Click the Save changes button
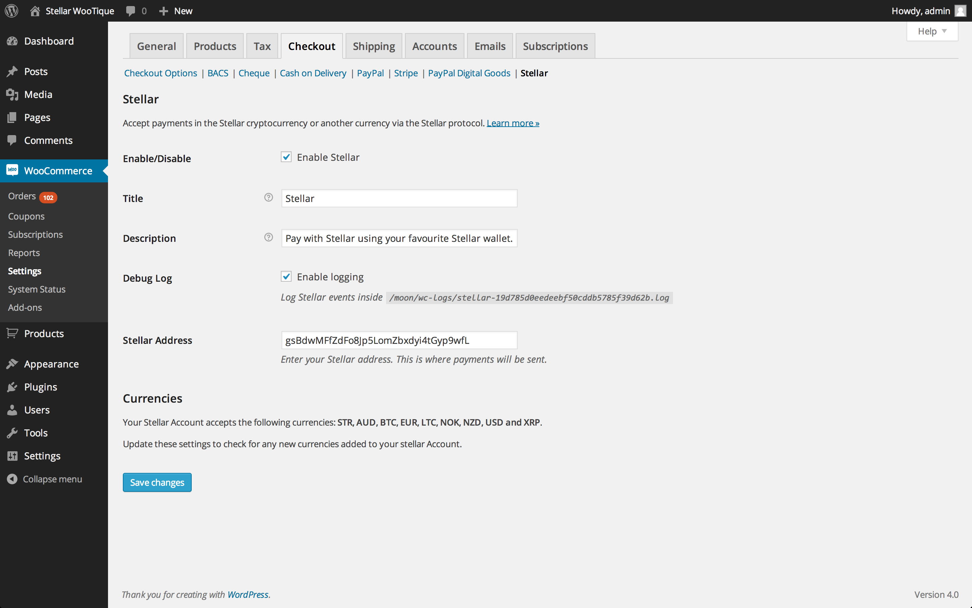This screenshot has width=972, height=608. (x=157, y=482)
